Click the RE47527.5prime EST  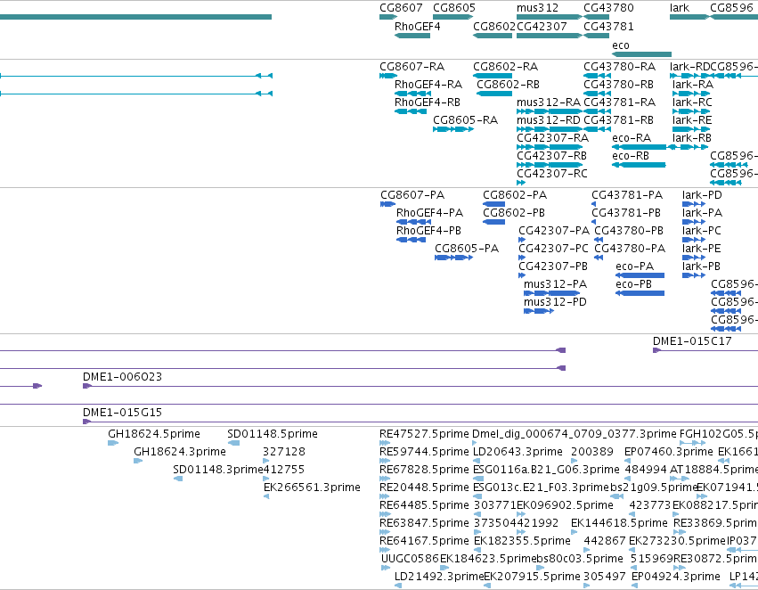pos(385,443)
